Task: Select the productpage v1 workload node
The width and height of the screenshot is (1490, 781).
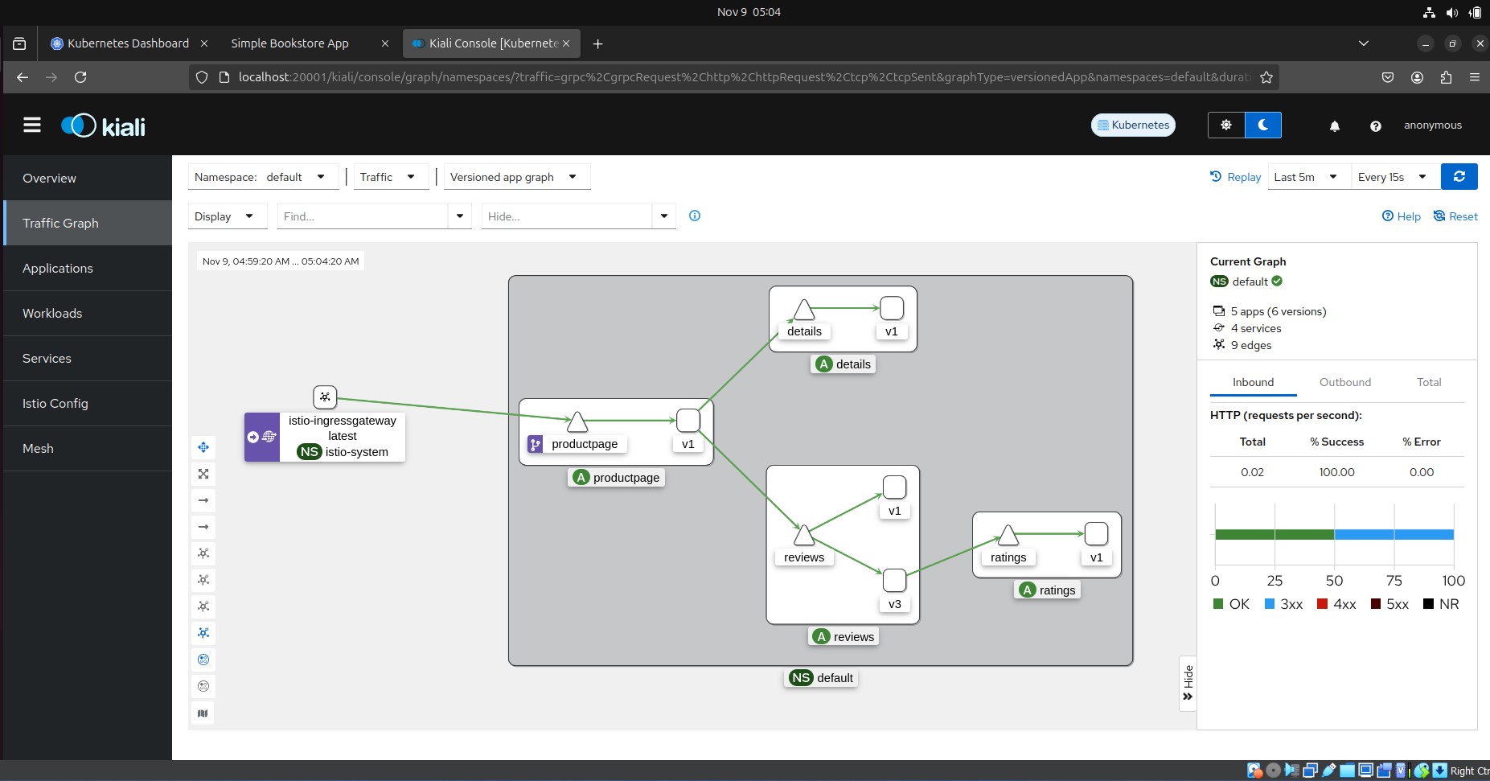Action: click(688, 420)
